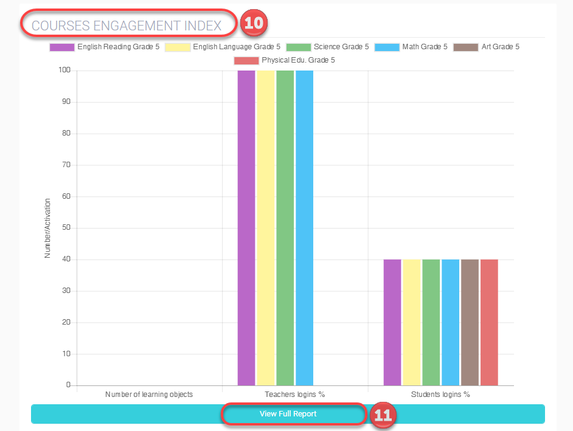Select the brown Students logins bar

pyautogui.click(x=470, y=323)
